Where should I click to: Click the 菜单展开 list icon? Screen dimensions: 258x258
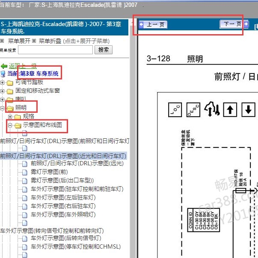coord(2,41)
